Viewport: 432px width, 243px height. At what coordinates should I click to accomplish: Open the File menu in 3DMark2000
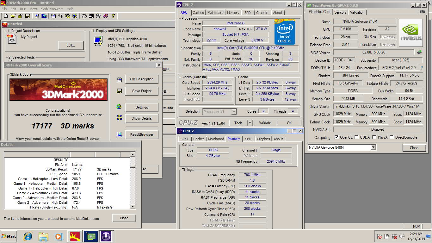(x=4, y=9)
